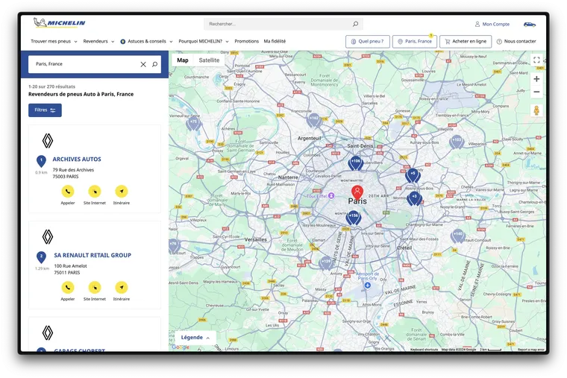Click Site Internet icon for SA RENAULT RETAIL GROUP
This screenshot has width=567, height=378.
pyautogui.click(x=95, y=287)
